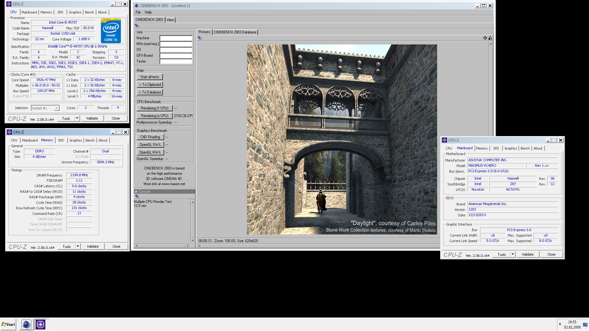Click the pin icon in the Console panel

point(137,196)
